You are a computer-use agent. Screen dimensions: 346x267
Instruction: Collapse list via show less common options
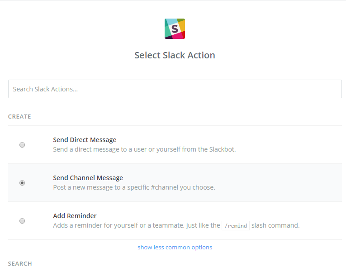coord(175,247)
